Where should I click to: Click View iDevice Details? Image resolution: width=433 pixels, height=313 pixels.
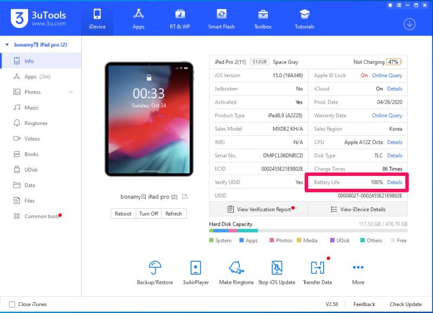[x=358, y=209]
